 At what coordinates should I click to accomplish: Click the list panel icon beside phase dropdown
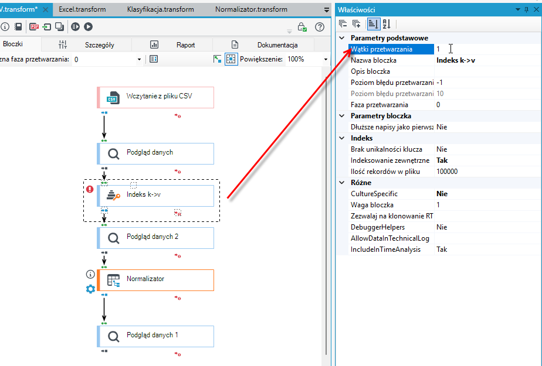pyautogui.click(x=154, y=59)
